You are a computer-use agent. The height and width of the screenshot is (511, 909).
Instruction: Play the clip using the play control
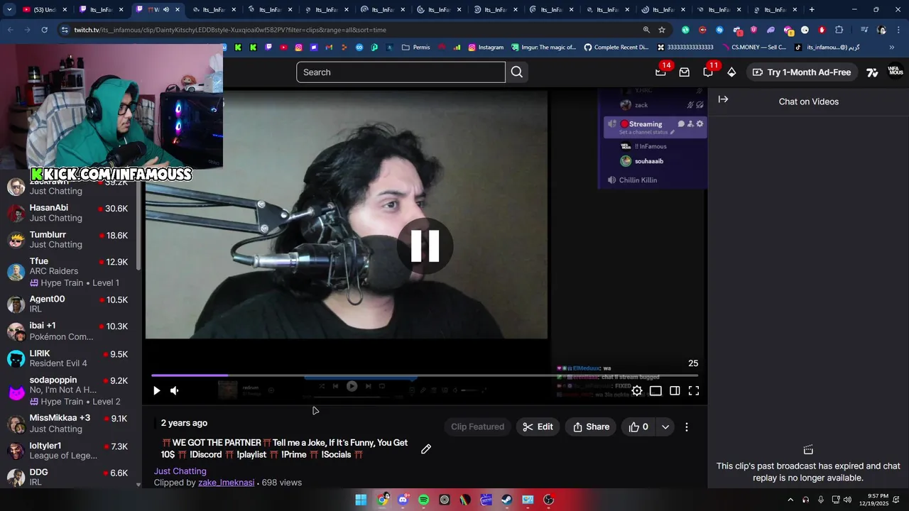point(157,390)
